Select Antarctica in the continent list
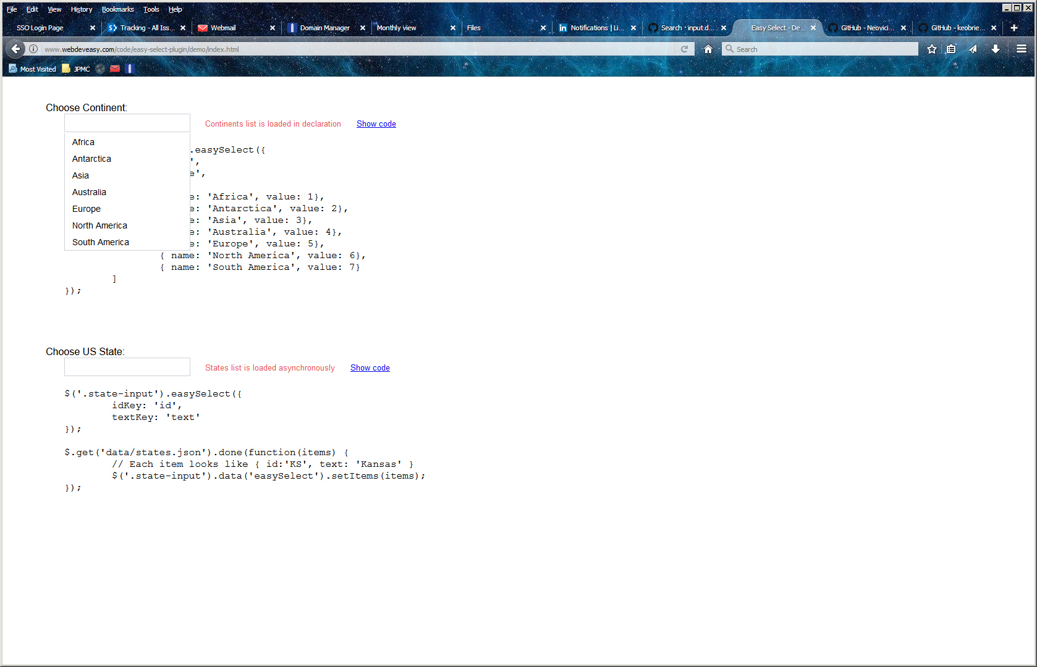Image resolution: width=1037 pixels, height=667 pixels. click(91, 159)
